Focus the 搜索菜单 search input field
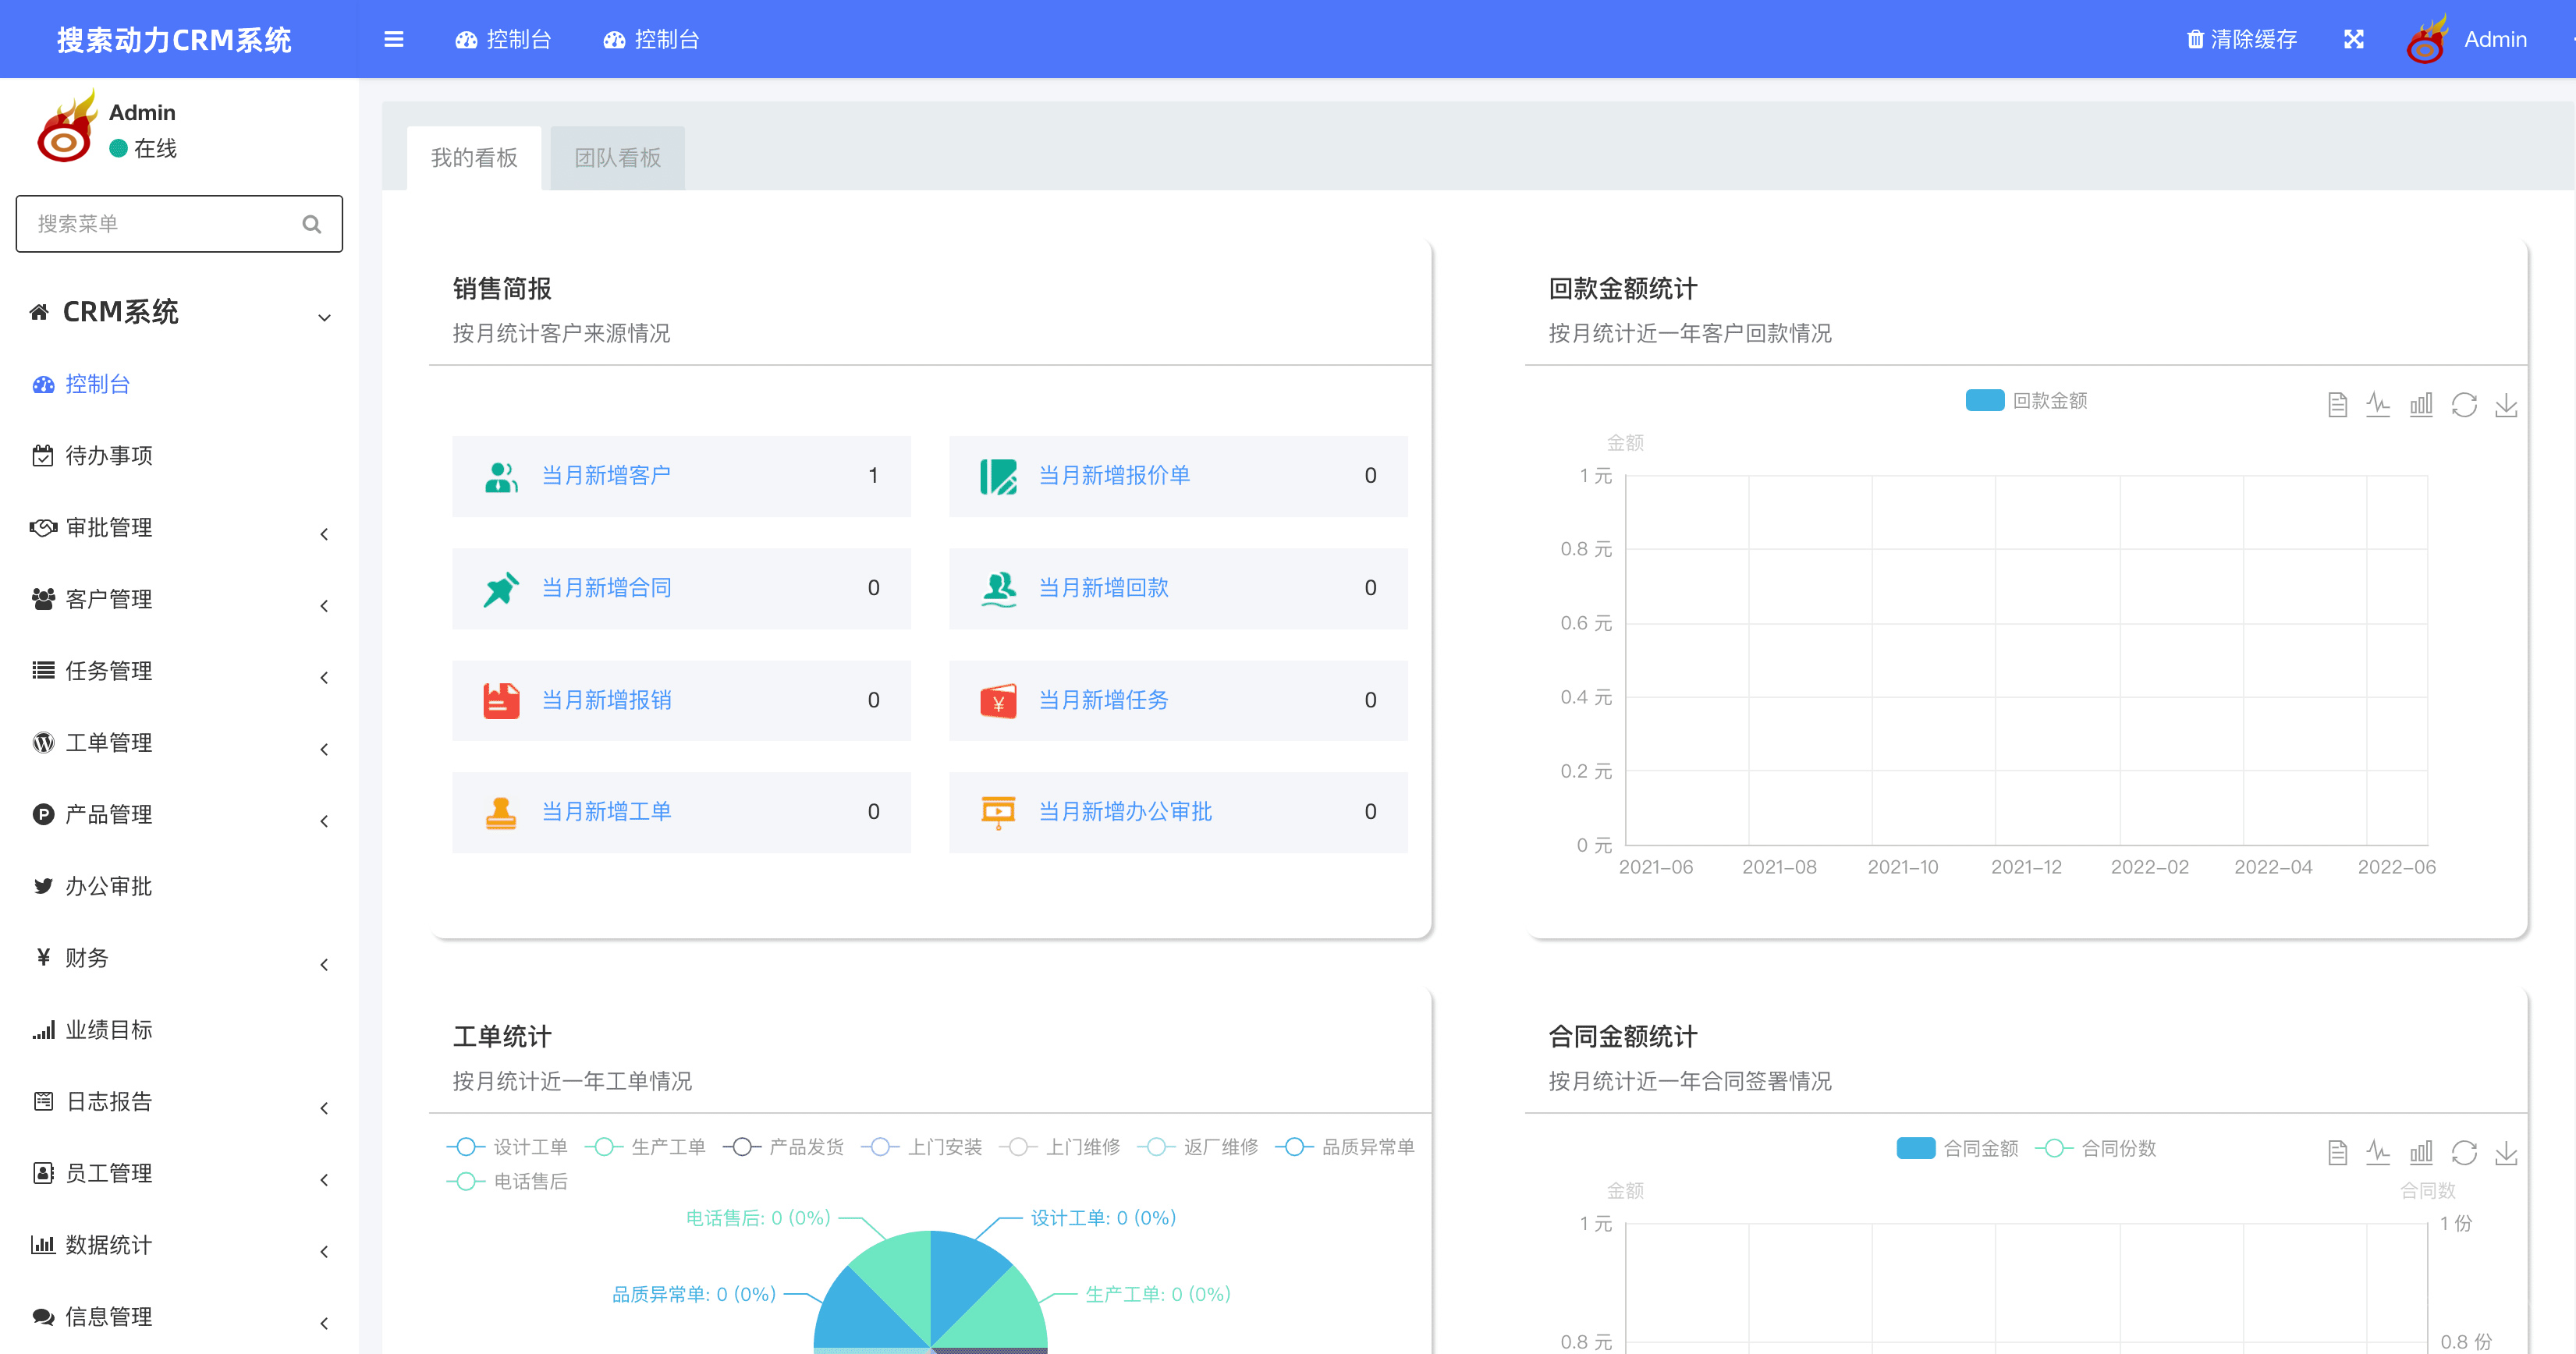This screenshot has width=2576, height=1354. pyautogui.click(x=179, y=224)
